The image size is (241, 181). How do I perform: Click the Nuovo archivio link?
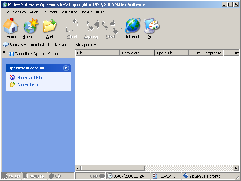[30, 78]
